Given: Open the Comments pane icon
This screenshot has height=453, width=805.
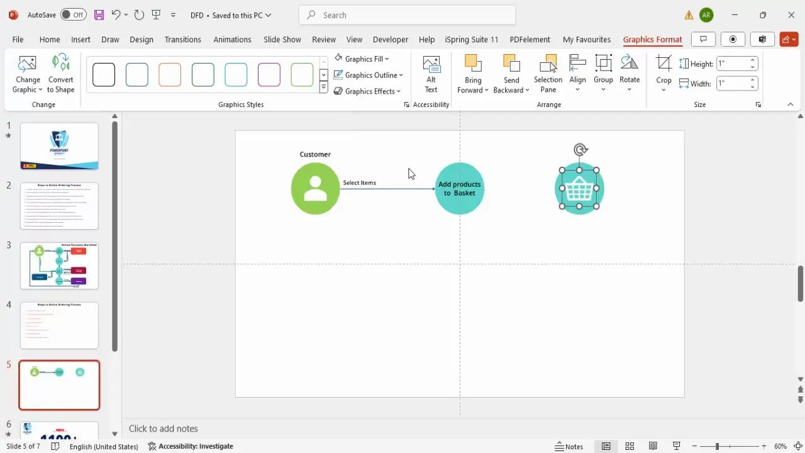Looking at the screenshot, I should [704, 39].
